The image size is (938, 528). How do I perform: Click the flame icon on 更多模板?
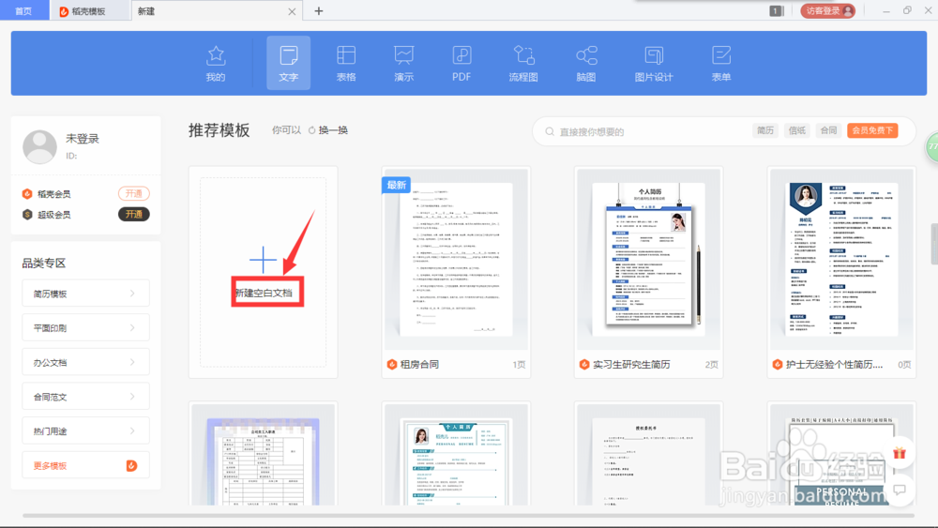point(131,466)
